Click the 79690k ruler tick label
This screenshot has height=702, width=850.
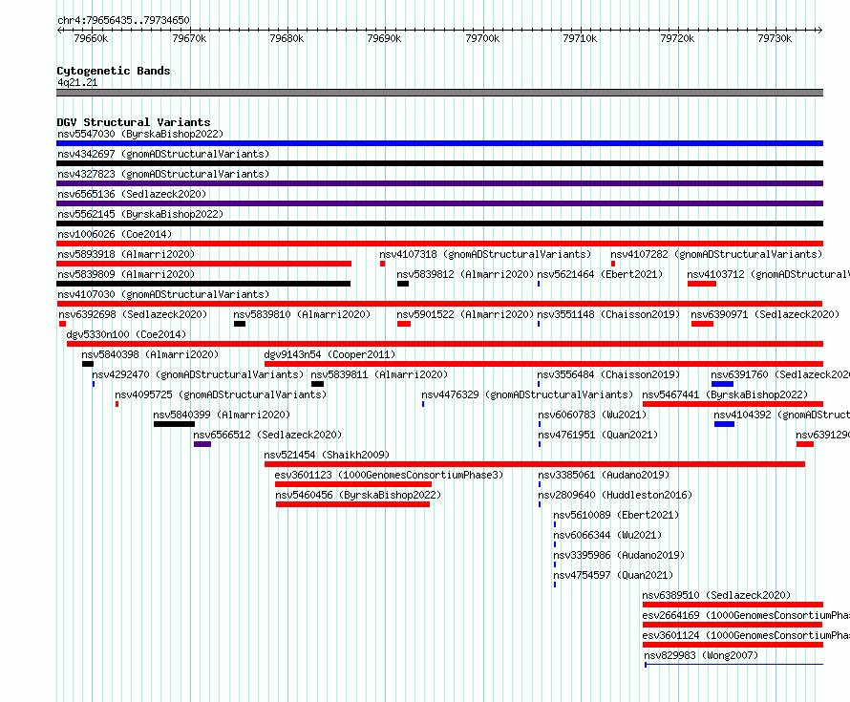(384, 38)
